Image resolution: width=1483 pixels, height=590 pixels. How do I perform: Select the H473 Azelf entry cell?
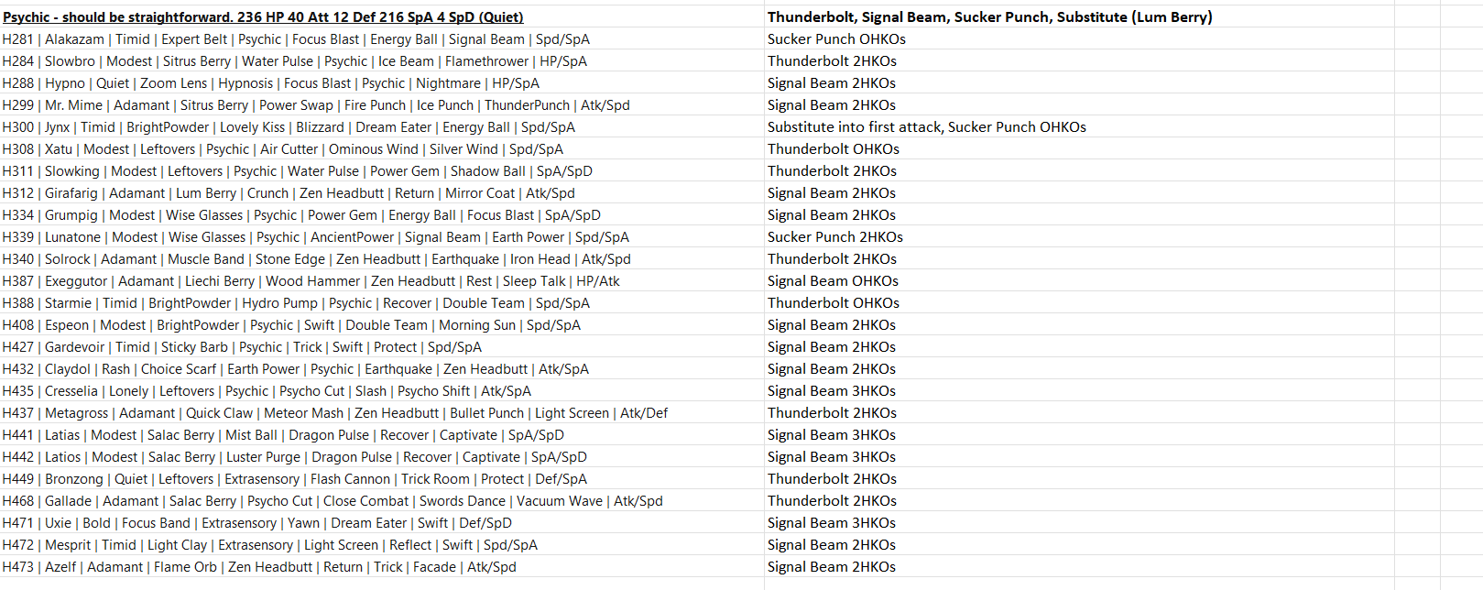point(259,567)
